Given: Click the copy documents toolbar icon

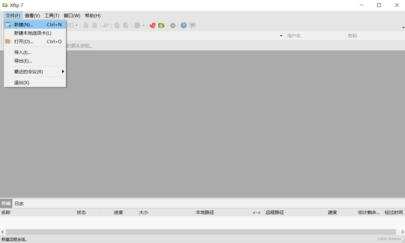Looking at the screenshot, I should tap(117, 25).
